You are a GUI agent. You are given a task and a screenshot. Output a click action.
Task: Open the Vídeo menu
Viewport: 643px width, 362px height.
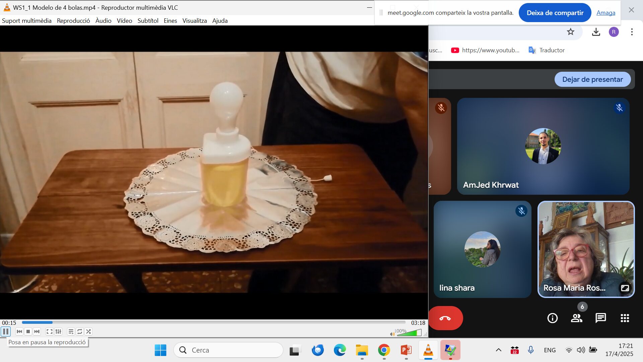click(124, 21)
